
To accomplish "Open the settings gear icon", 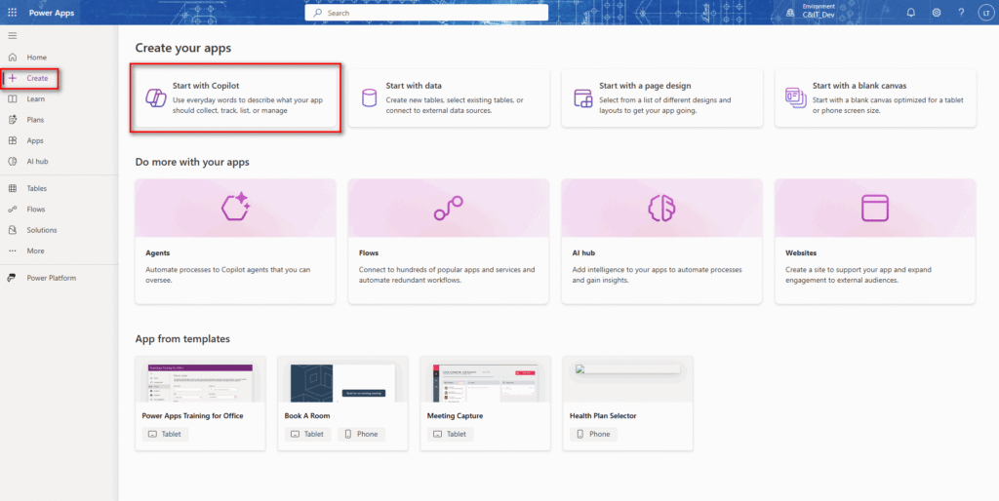I will coord(937,13).
